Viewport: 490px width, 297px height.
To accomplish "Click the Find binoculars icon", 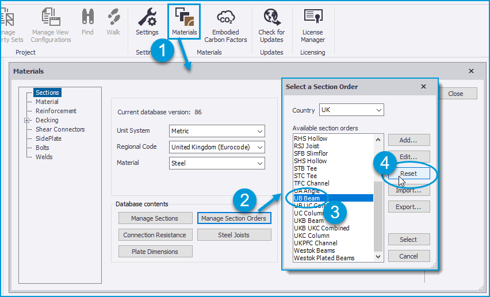I will [x=87, y=17].
